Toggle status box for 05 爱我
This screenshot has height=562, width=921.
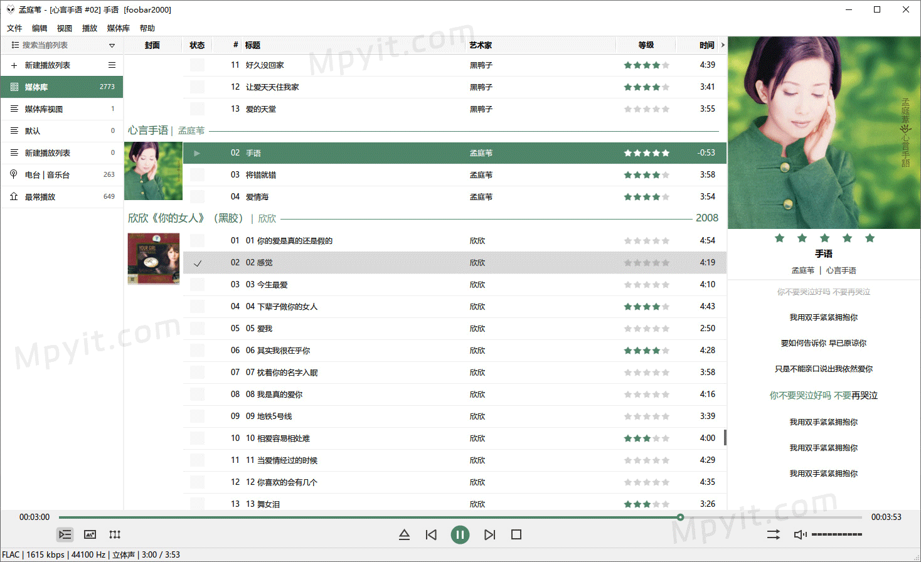coord(197,329)
